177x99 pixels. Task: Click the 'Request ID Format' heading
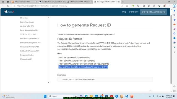tap(70, 39)
